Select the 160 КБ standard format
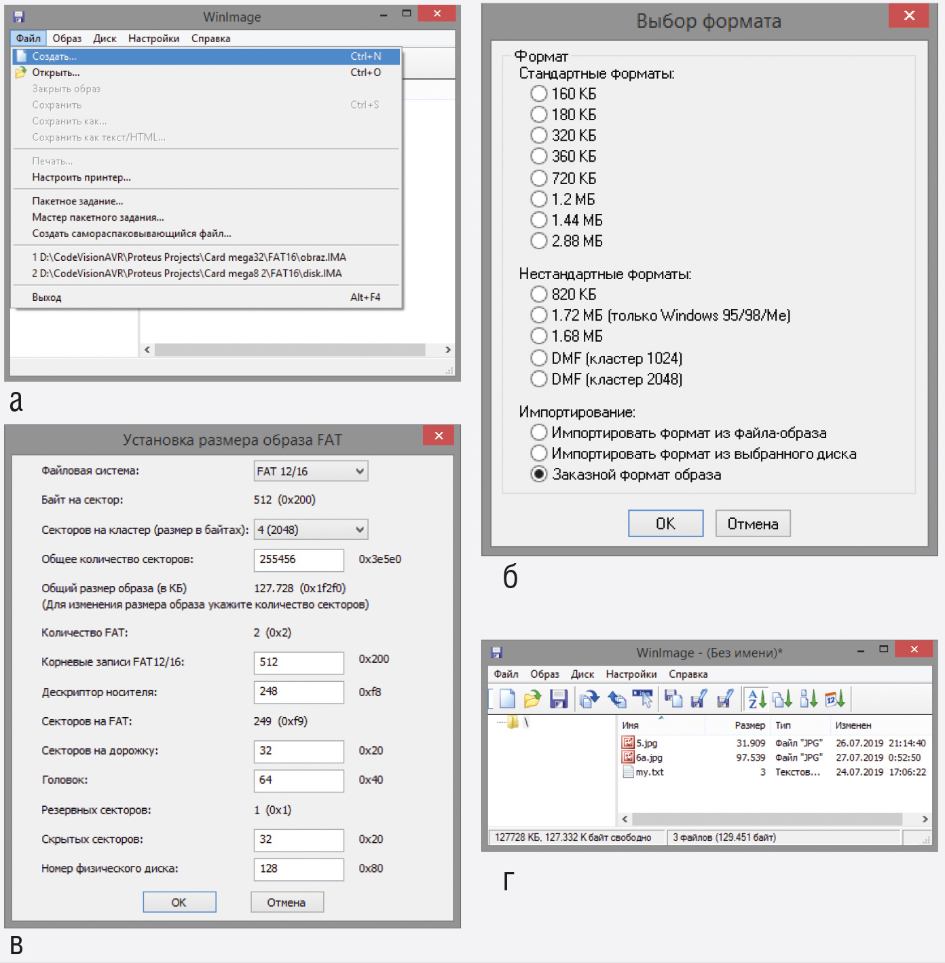 pyautogui.click(x=538, y=93)
